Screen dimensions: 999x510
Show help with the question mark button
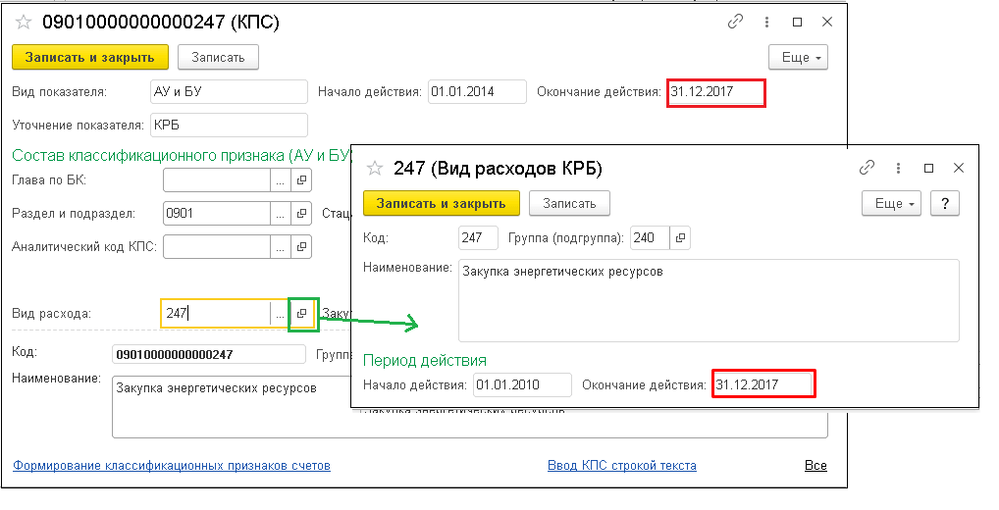[x=945, y=204]
